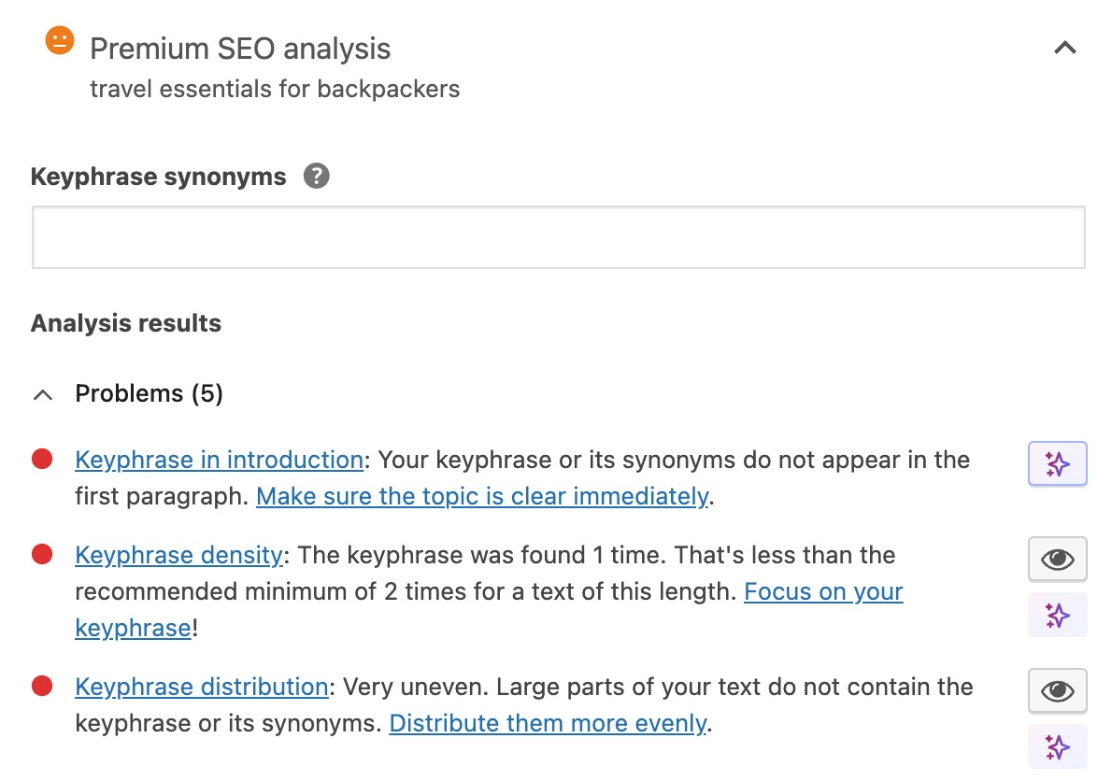Open the Make sure the topic is clear immediately link
This screenshot has height=781, width=1112.
[x=481, y=496]
